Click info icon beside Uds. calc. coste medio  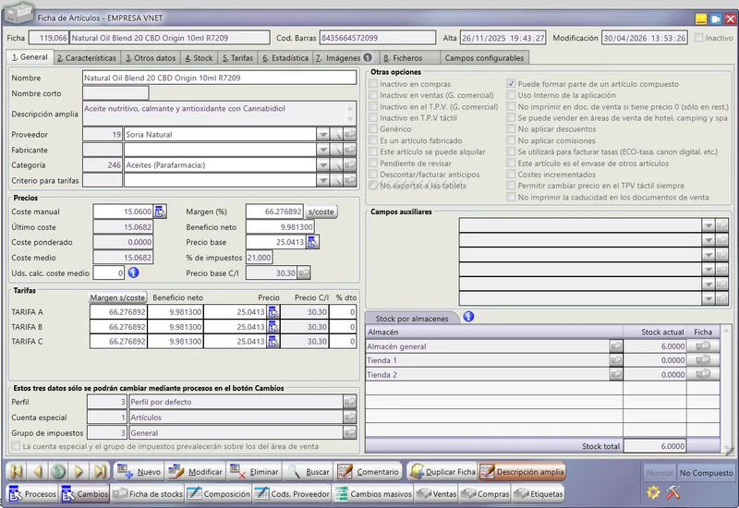pyautogui.click(x=133, y=272)
